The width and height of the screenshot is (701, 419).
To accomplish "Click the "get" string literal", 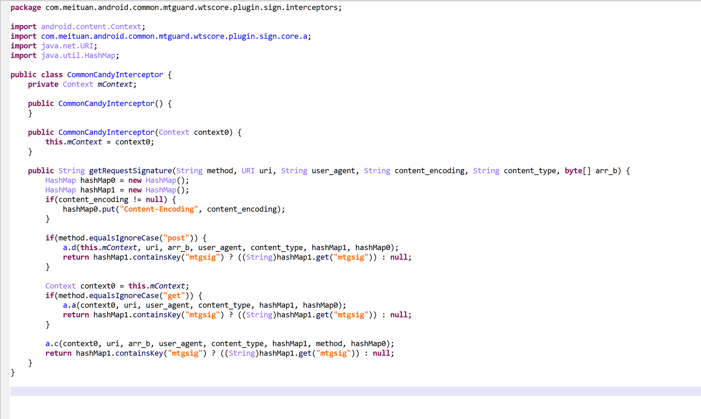I will click(174, 296).
